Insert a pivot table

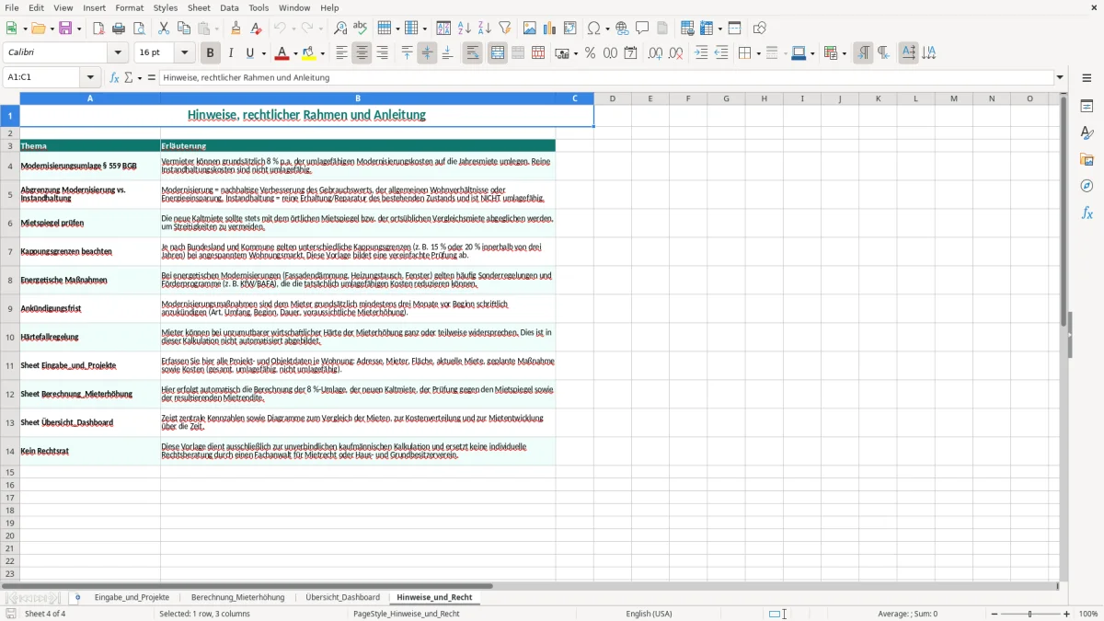click(x=570, y=29)
